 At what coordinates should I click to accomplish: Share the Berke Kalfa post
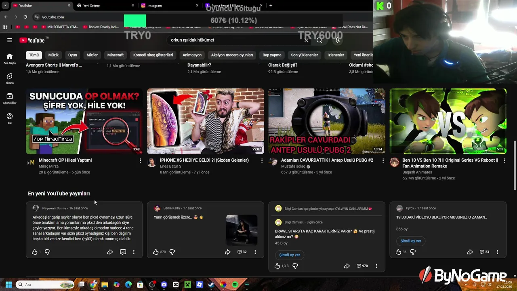[x=227, y=252]
